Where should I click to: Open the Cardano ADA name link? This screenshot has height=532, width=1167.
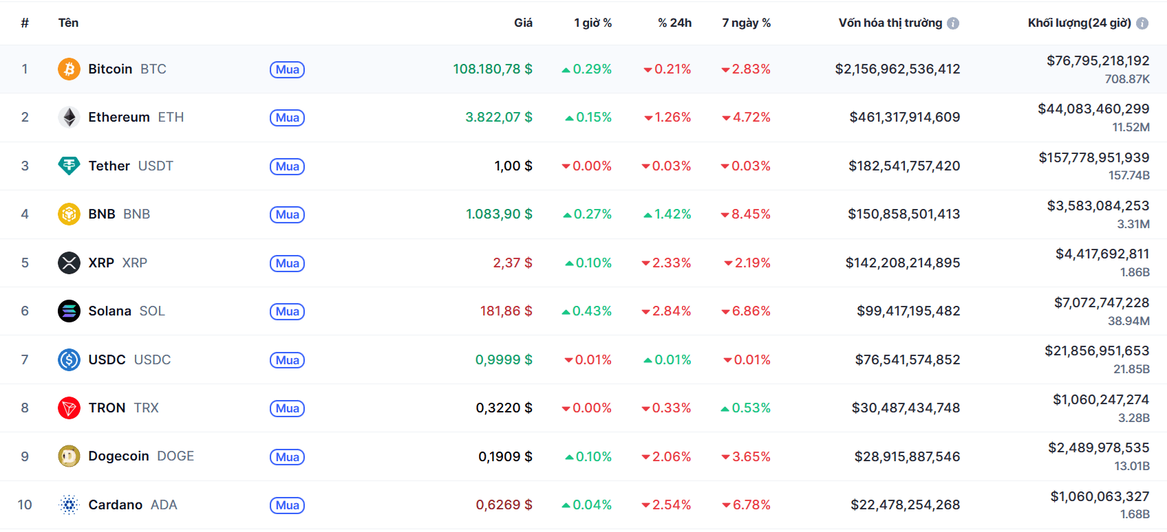[133, 505]
